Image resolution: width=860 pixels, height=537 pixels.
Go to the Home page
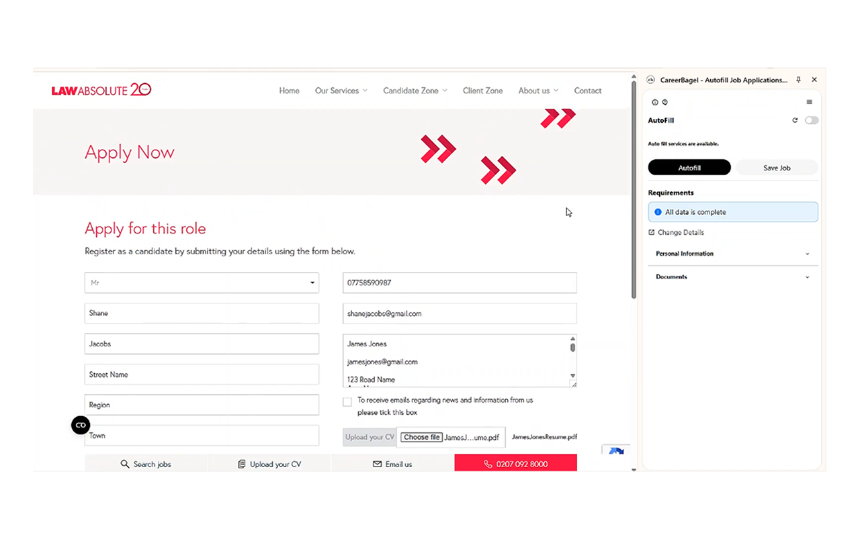click(290, 91)
